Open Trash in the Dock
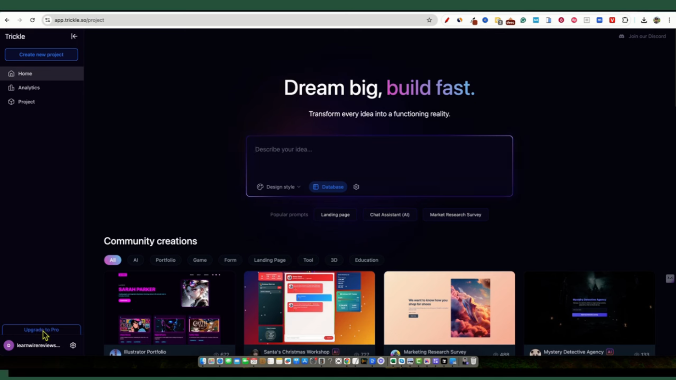The image size is (676, 380). coord(473,361)
